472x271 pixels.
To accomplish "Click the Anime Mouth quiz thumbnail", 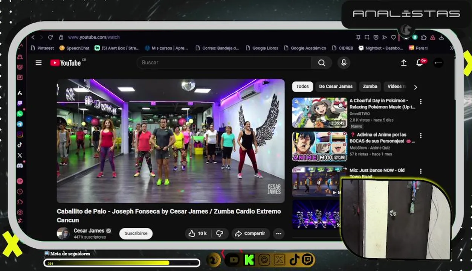I will point(319,146).
